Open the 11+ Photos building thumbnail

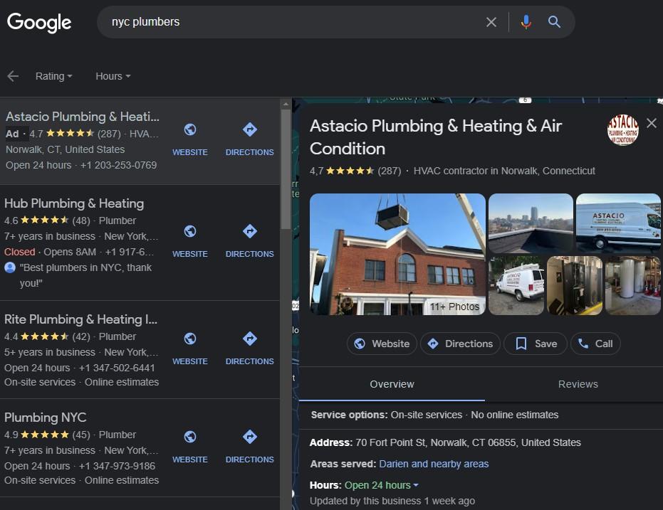click(397, 254)
